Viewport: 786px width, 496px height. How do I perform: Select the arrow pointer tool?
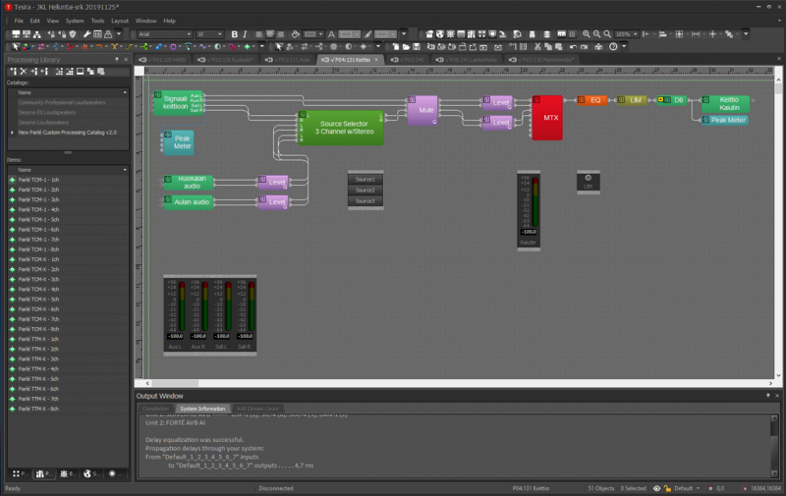[15, 46]
